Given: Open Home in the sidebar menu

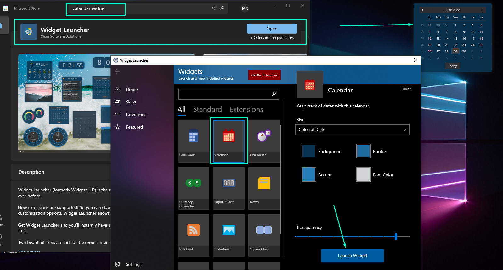Looking at the screenshot, I should (132, 89).
